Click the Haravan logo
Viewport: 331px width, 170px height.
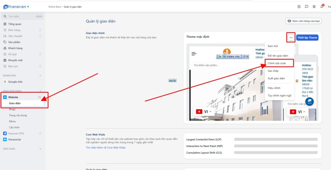(15, 6)
